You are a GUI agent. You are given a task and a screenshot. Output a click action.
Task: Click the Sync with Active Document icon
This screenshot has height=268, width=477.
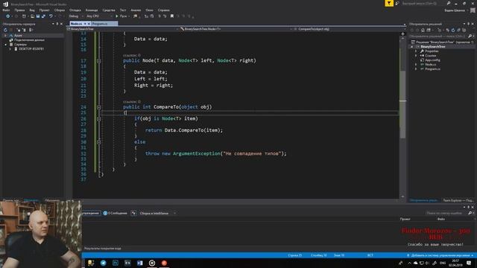pyautogui.click(x=447, y=30)
